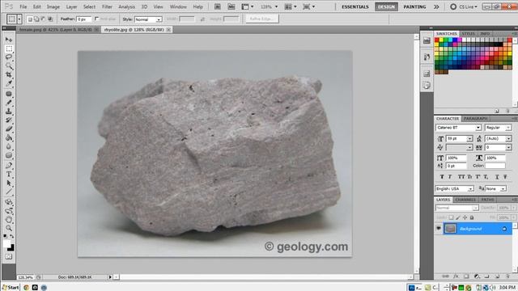Viewport: 518px width, 291px height.
Task: Select the Clone Stamp tool
Action: [9, 112]
